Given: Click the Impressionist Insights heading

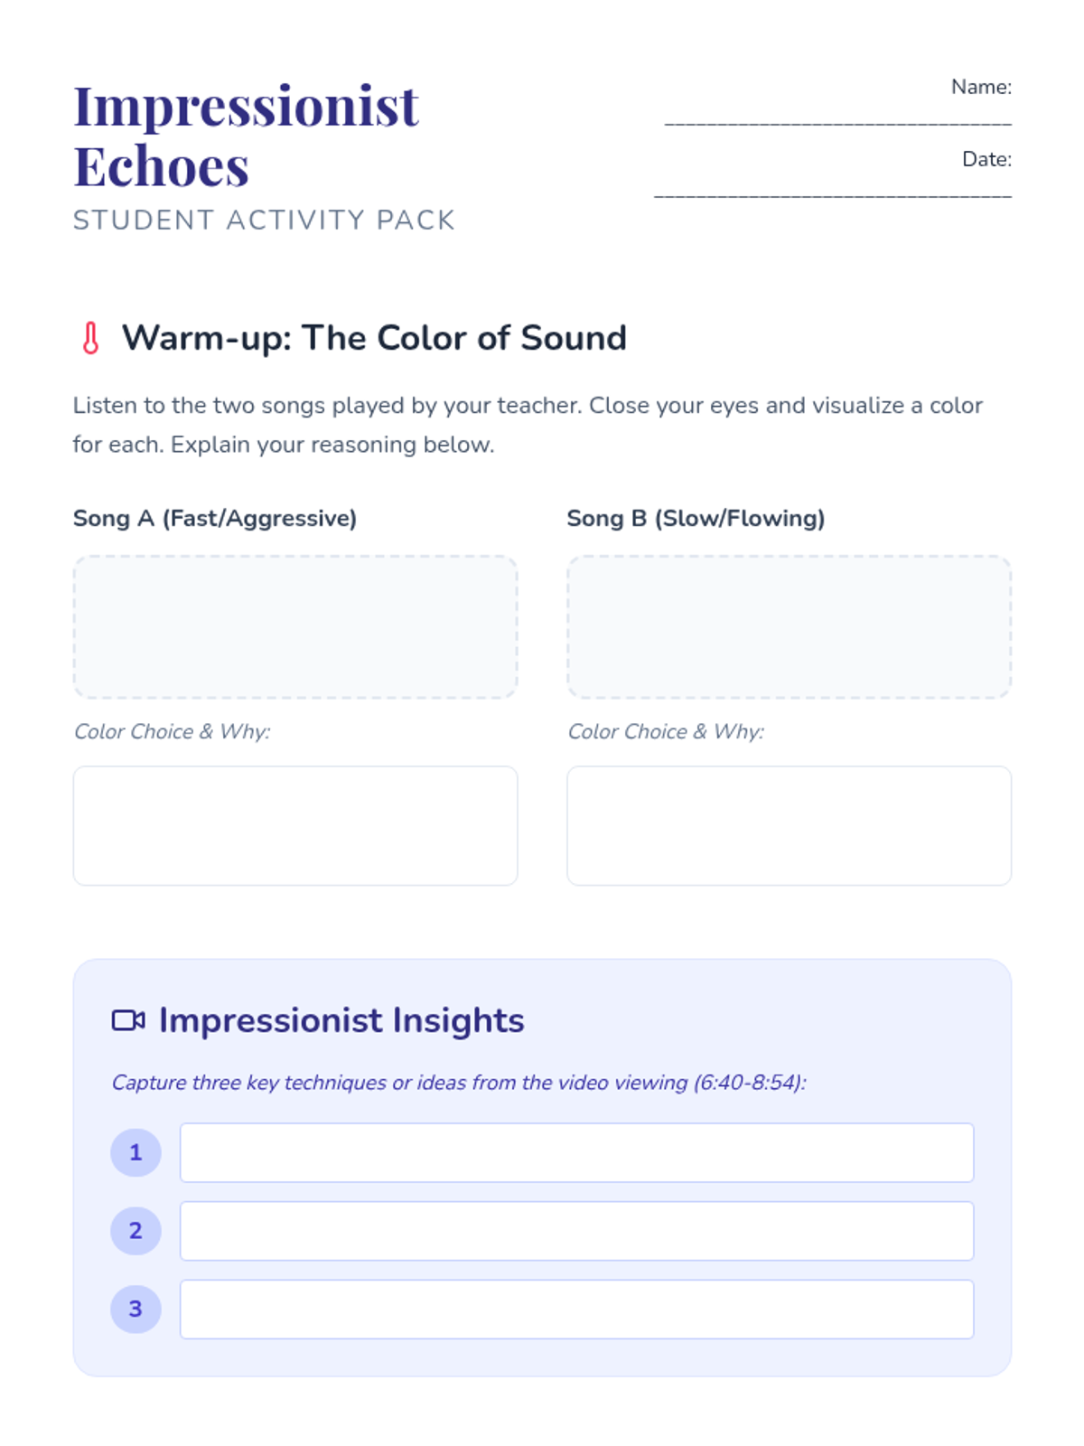Looking at the screenshot, I should (341, 1020).
